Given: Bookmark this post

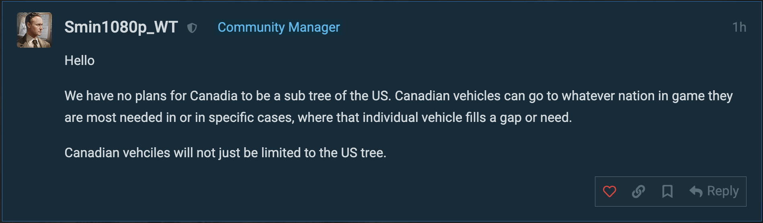Looking at the screenshot, I should (x=667, y=191).
